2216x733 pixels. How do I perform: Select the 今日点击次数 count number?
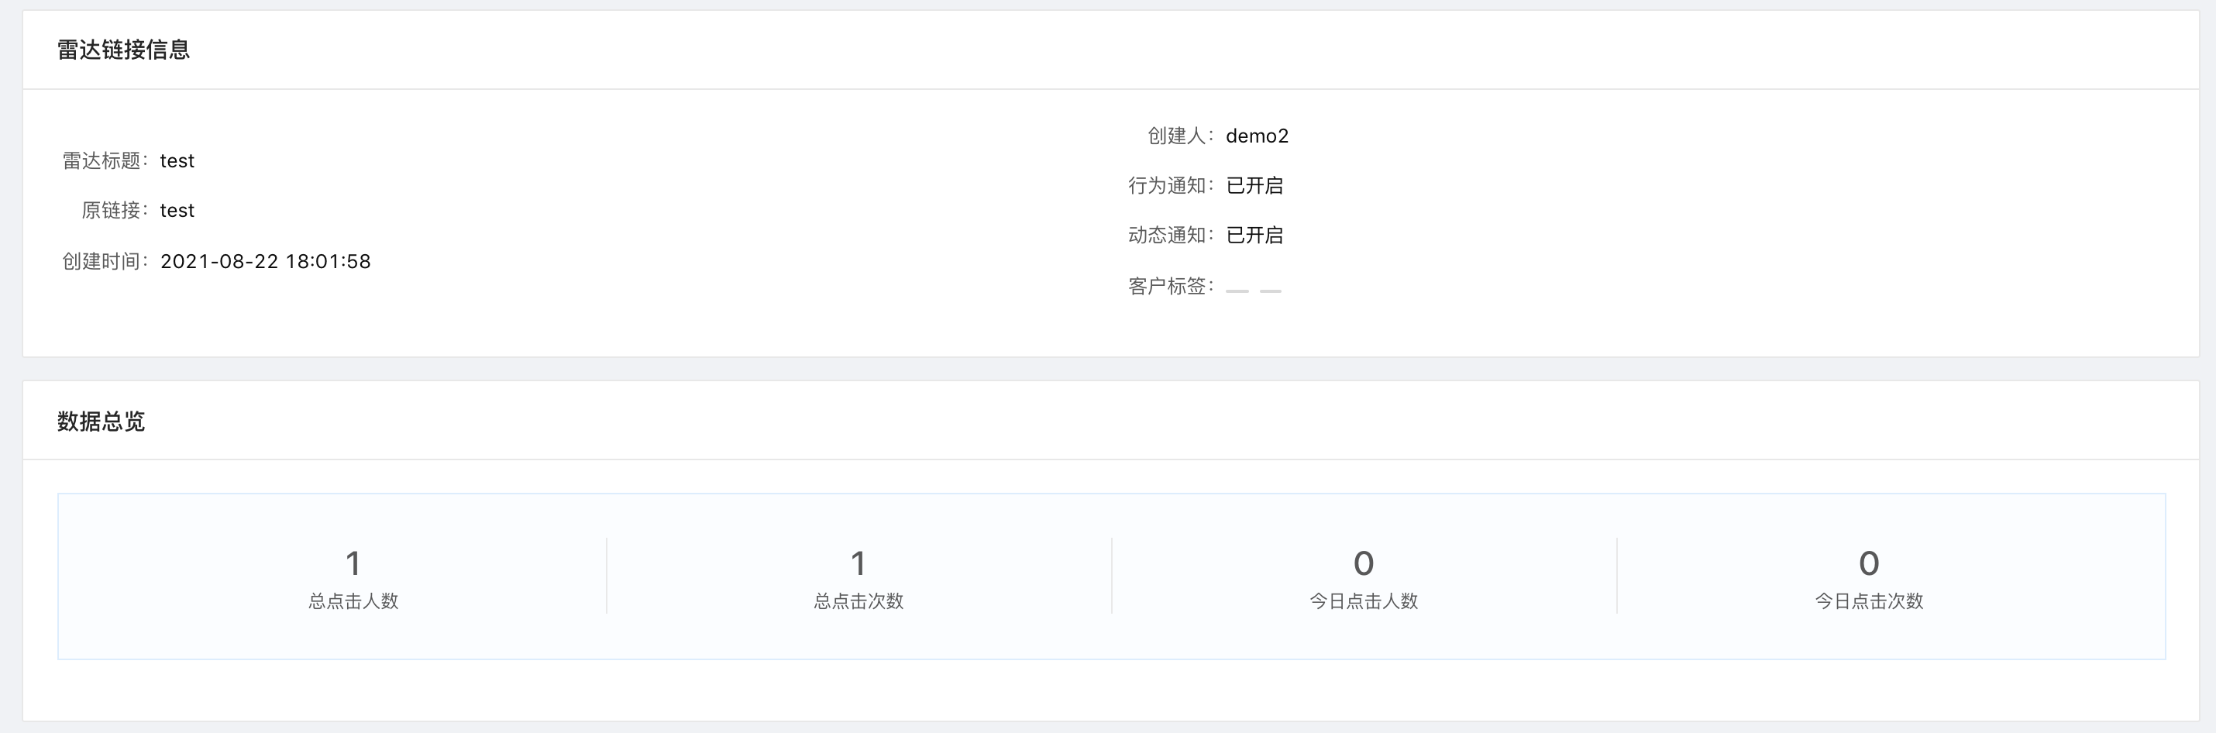point(1868,563)
